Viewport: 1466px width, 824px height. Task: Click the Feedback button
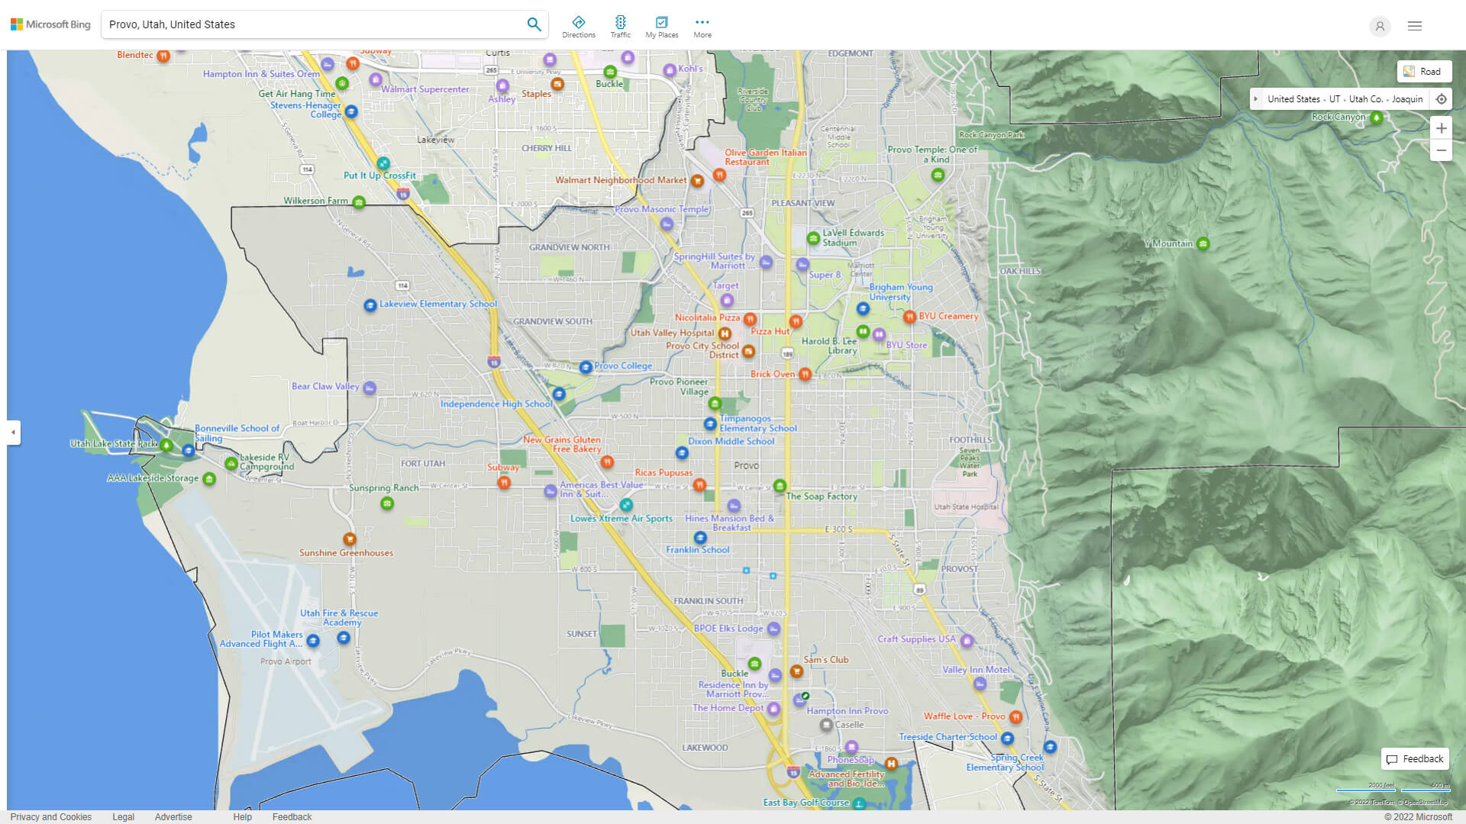click(x=1414, y=758)
